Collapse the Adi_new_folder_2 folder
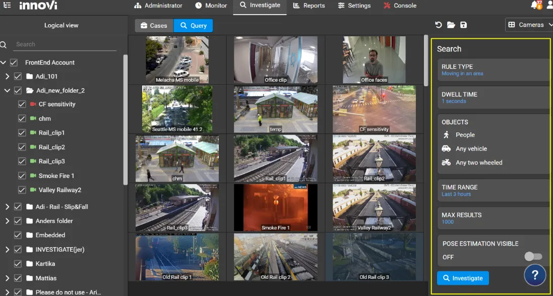The image size is (553, 296). coord(7,90)
